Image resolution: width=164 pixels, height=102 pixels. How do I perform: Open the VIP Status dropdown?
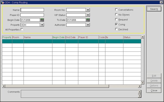point(88,15)
